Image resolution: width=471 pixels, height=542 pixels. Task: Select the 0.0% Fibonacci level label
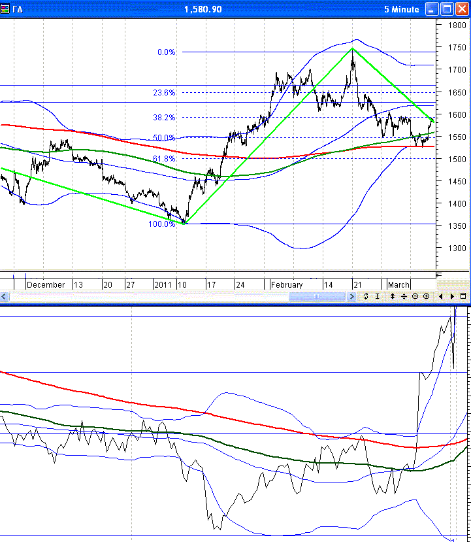pyautogui.click(x=166, y=52)
